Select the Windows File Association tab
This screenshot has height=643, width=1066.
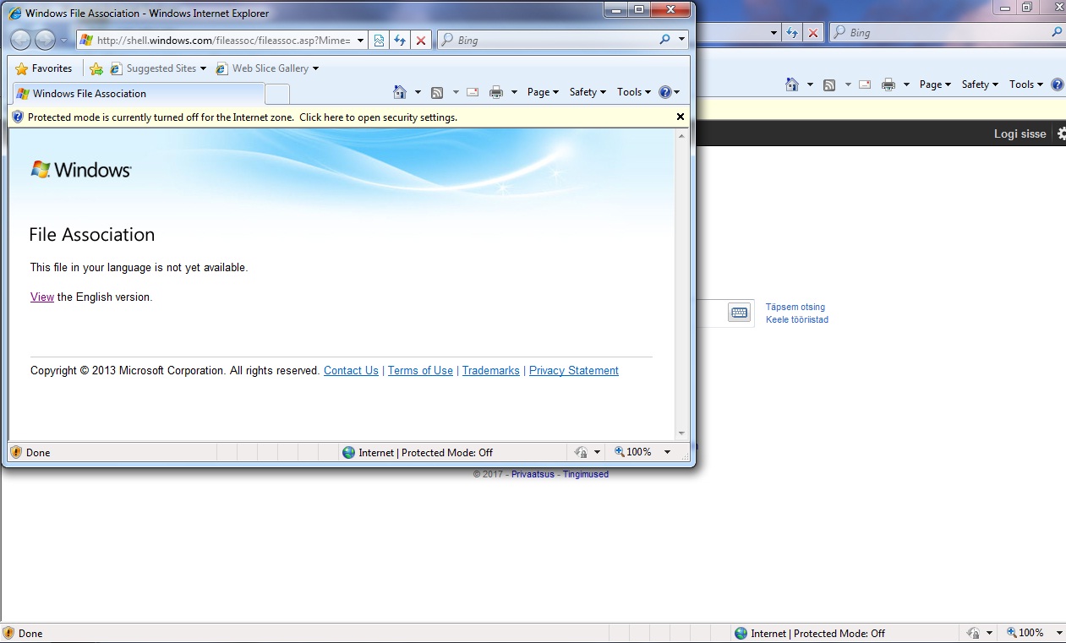tap(89, 94)
